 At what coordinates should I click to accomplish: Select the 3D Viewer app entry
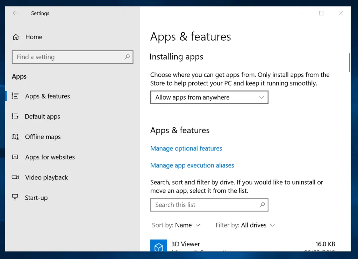[243, 246]
